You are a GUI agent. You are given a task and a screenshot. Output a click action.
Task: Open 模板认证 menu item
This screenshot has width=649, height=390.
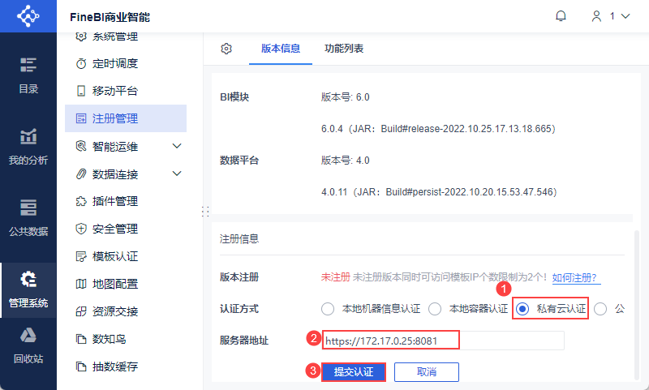(x=126, y=256)
